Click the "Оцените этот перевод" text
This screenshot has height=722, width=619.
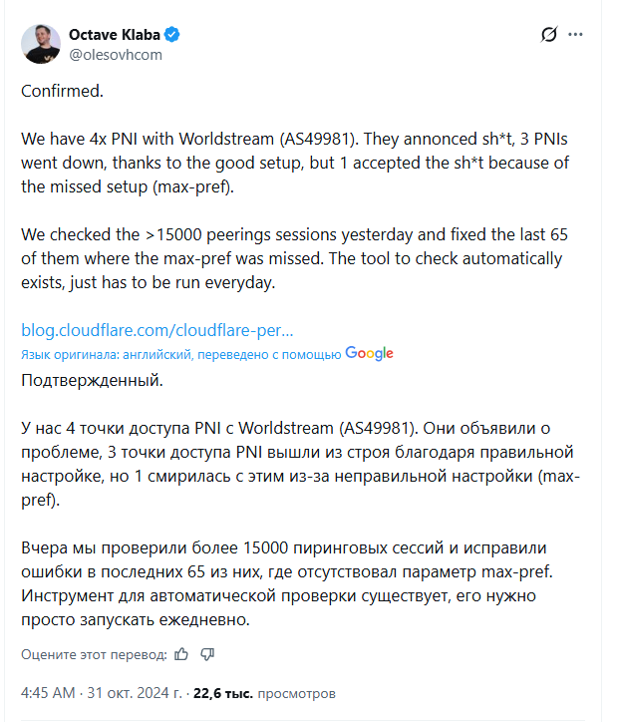(94, 655)
